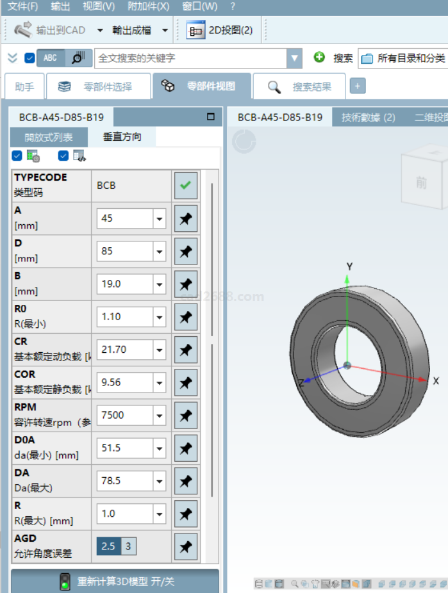The width and height of the screenshot is (448, 593).
Task: Click the green plus icon beside 搜索
Action: pyautogui.click(x=319, y=58)
